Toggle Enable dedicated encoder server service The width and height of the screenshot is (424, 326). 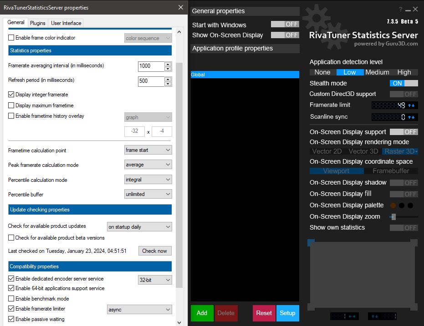pos(11,279)
